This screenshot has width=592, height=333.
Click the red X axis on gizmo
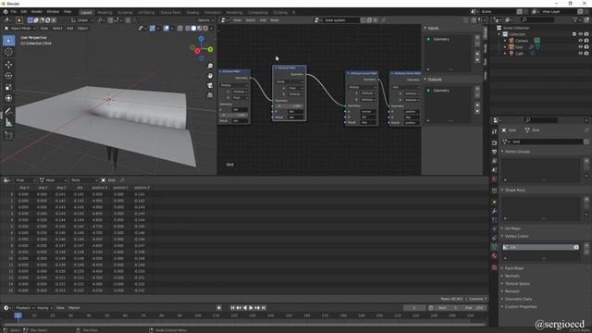[x=197, y=51]
